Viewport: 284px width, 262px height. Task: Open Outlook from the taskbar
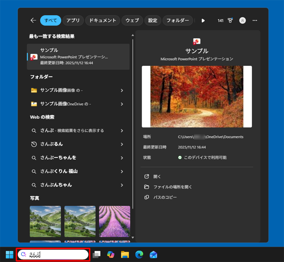153,254
